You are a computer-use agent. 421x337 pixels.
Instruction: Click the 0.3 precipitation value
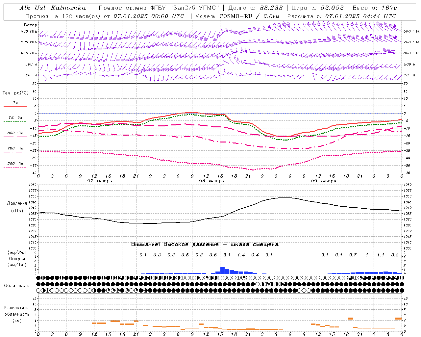tap(199, 255)
